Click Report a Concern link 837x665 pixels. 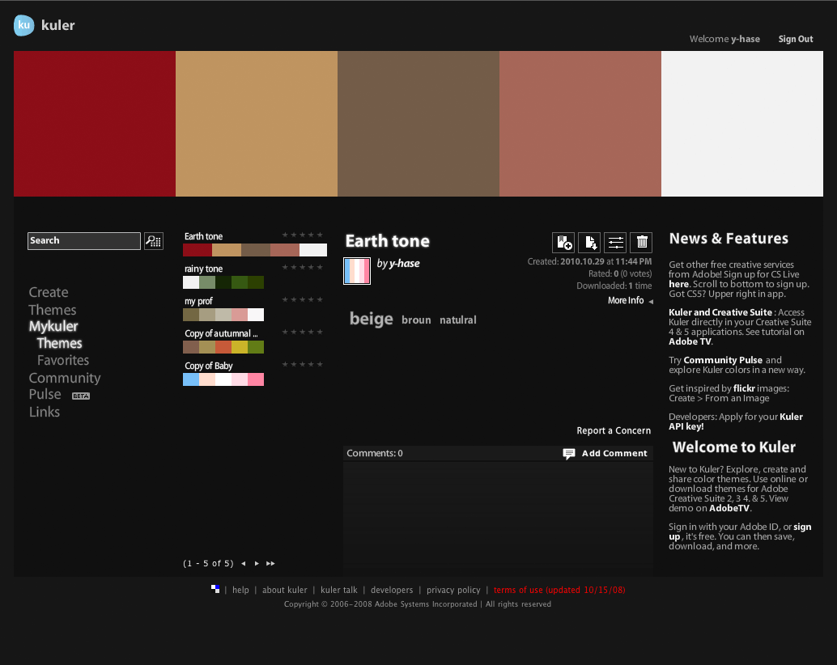[614, 430]
